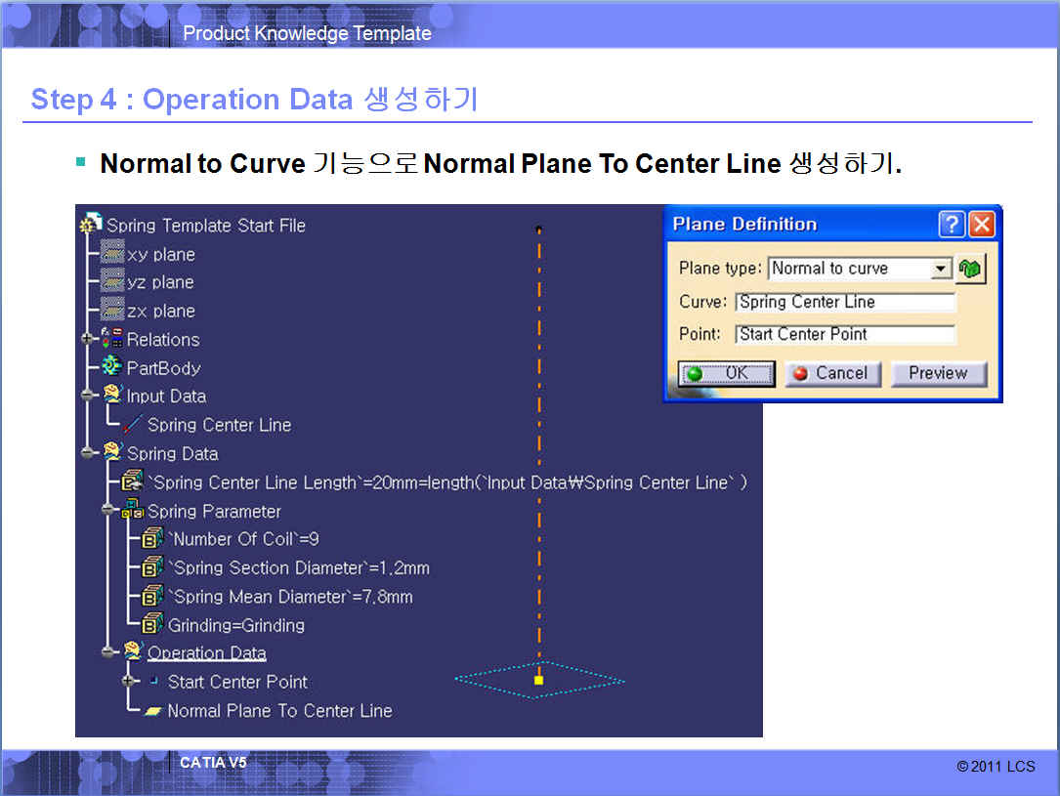The height and width of the screenshot is (796, 1060).
Task: Click the Plane Definition help button
Action: (952, 225)
